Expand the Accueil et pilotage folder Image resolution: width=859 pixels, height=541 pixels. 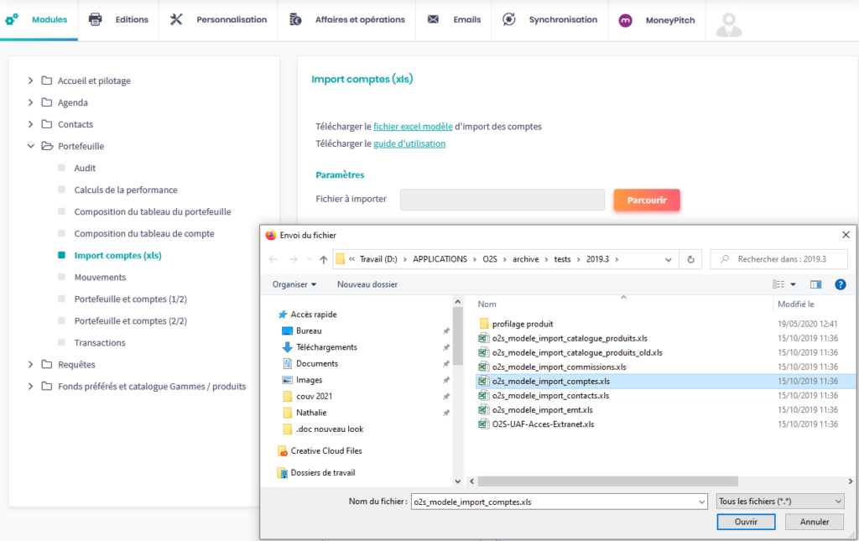(x=31, y=81)
